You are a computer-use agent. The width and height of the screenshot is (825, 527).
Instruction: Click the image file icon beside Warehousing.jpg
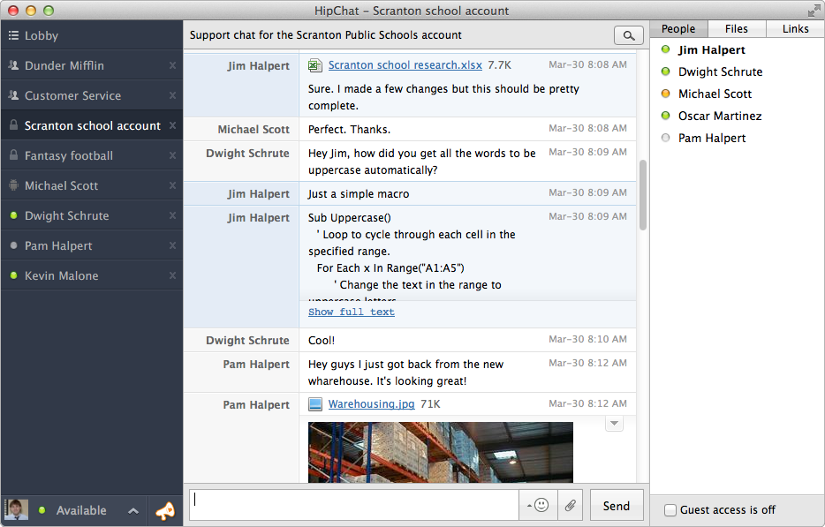point(314,404)
